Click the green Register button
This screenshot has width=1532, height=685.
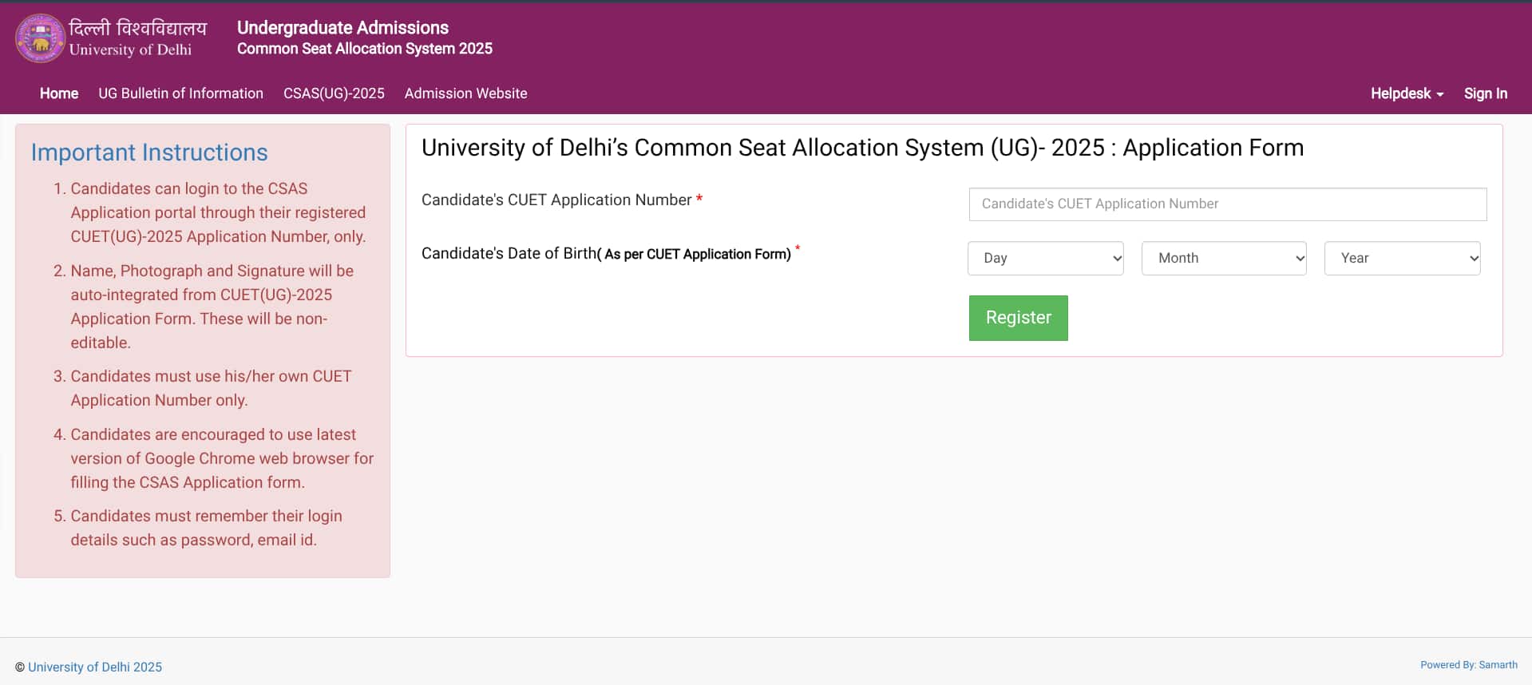[1018, 318]
